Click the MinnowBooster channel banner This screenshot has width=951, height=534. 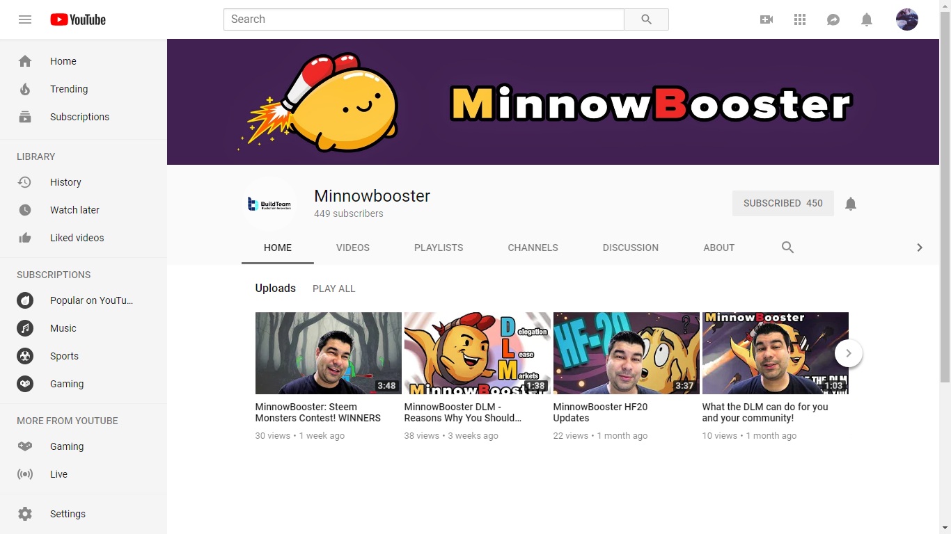coord(553,102)
